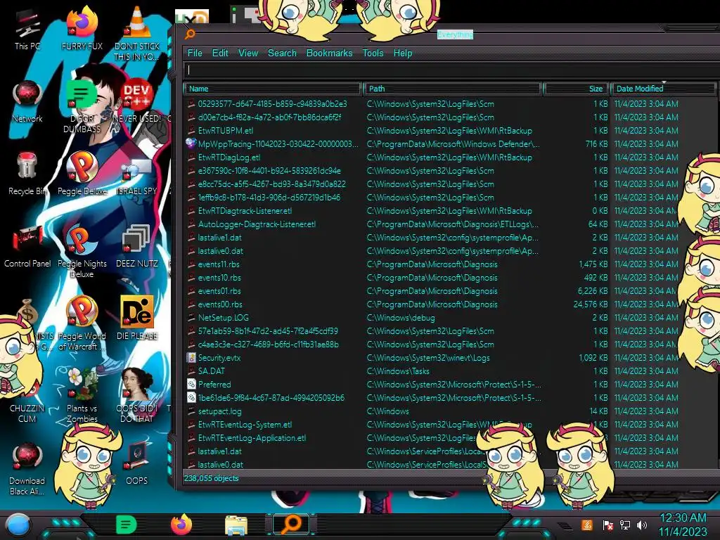Select the events01.rbs file
Screen dimensions: 720x540
tap(219, 290)
